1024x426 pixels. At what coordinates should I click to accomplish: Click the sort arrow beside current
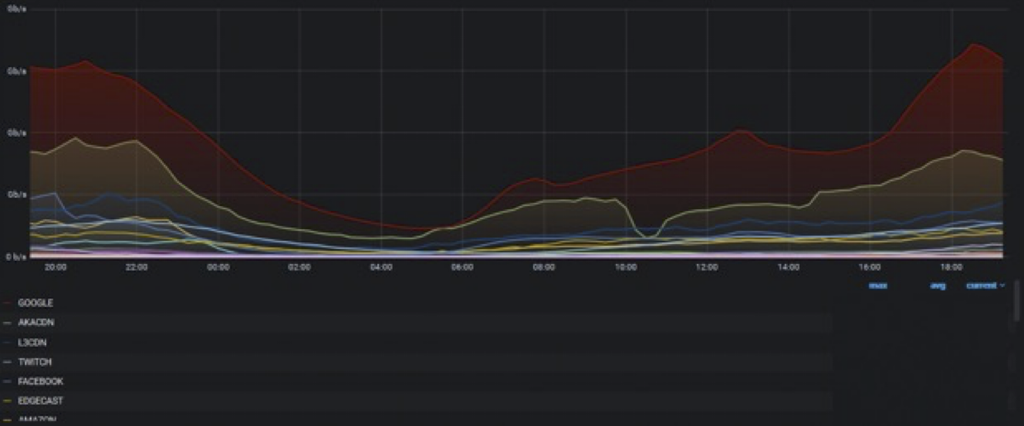point(1002,286)
